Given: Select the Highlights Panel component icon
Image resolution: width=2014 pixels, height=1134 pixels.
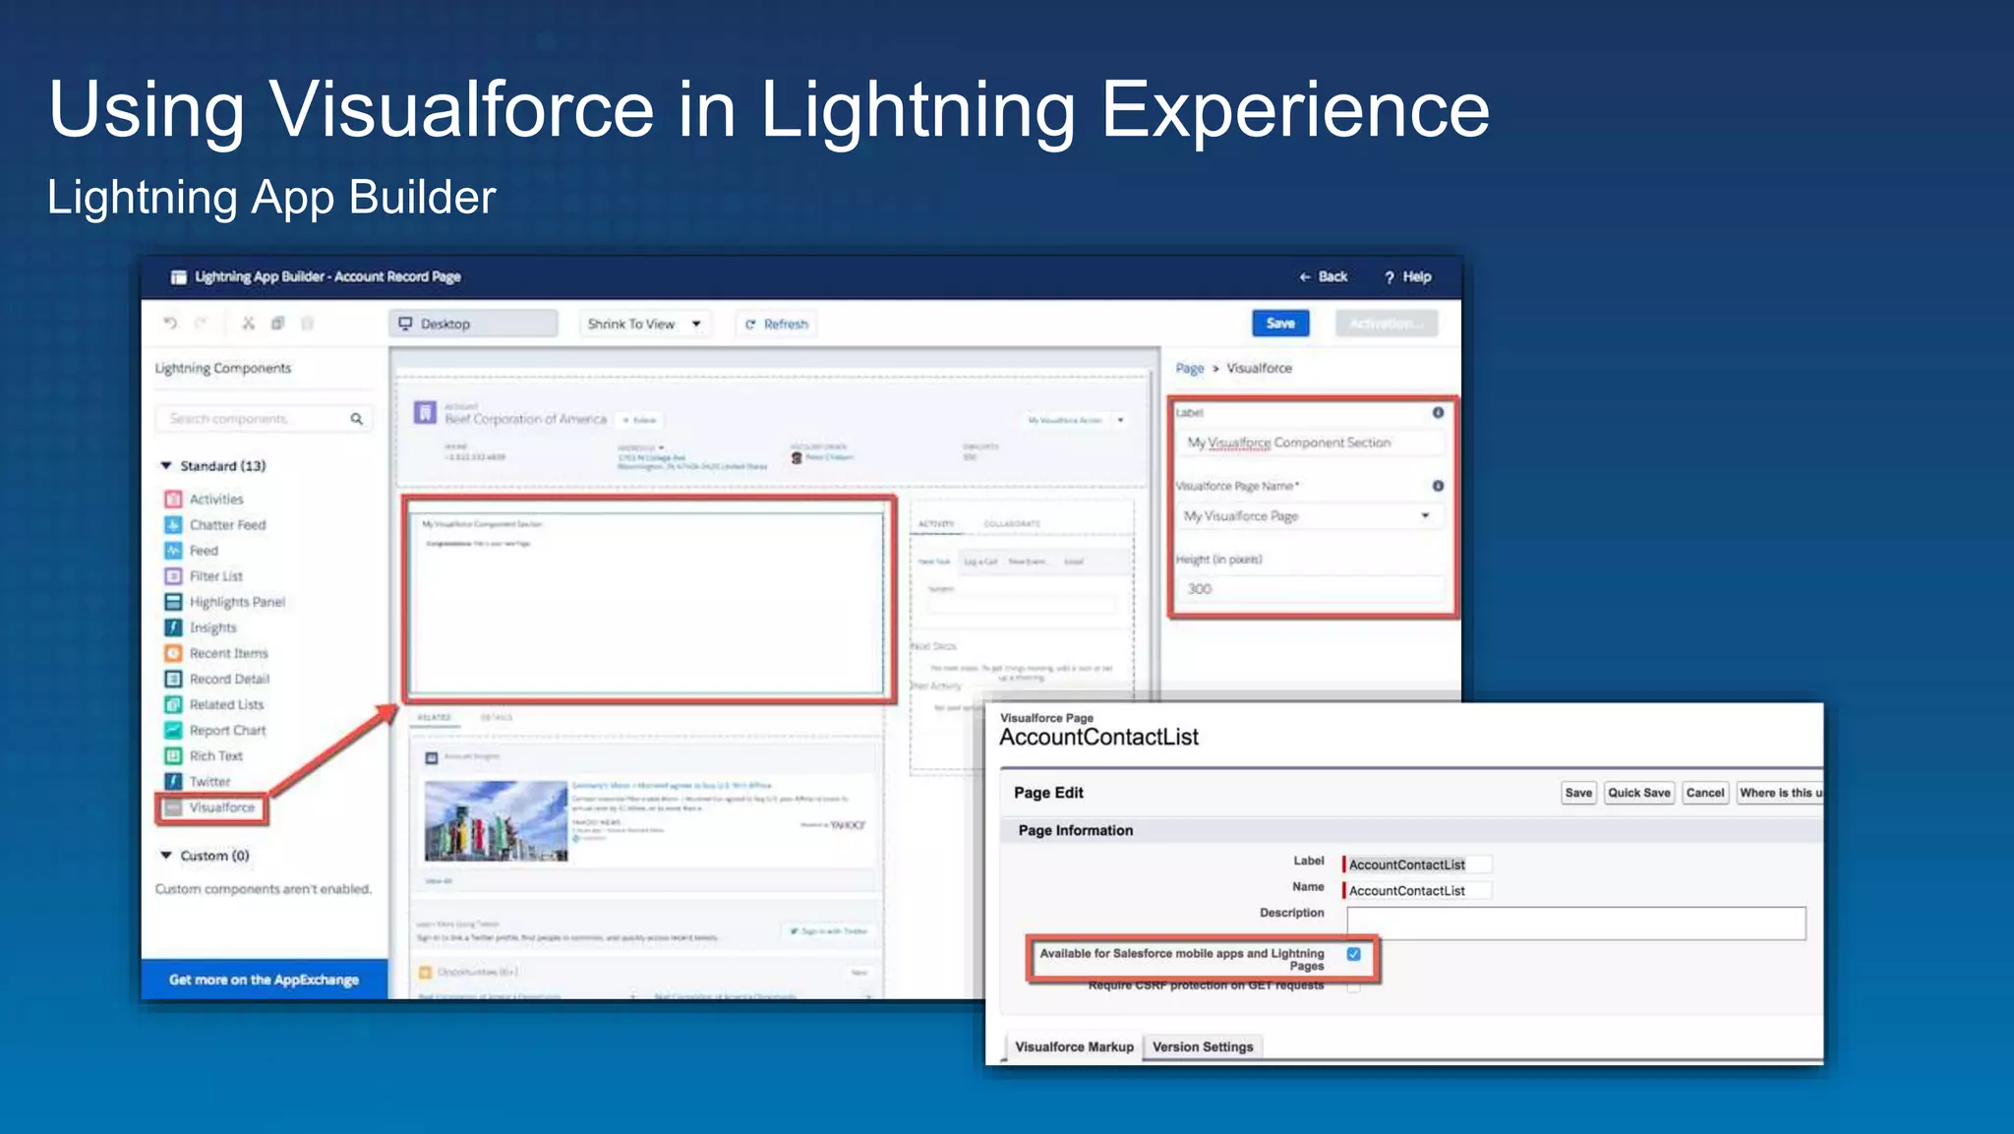Looking at the screenshot, I should pos(173,601).
